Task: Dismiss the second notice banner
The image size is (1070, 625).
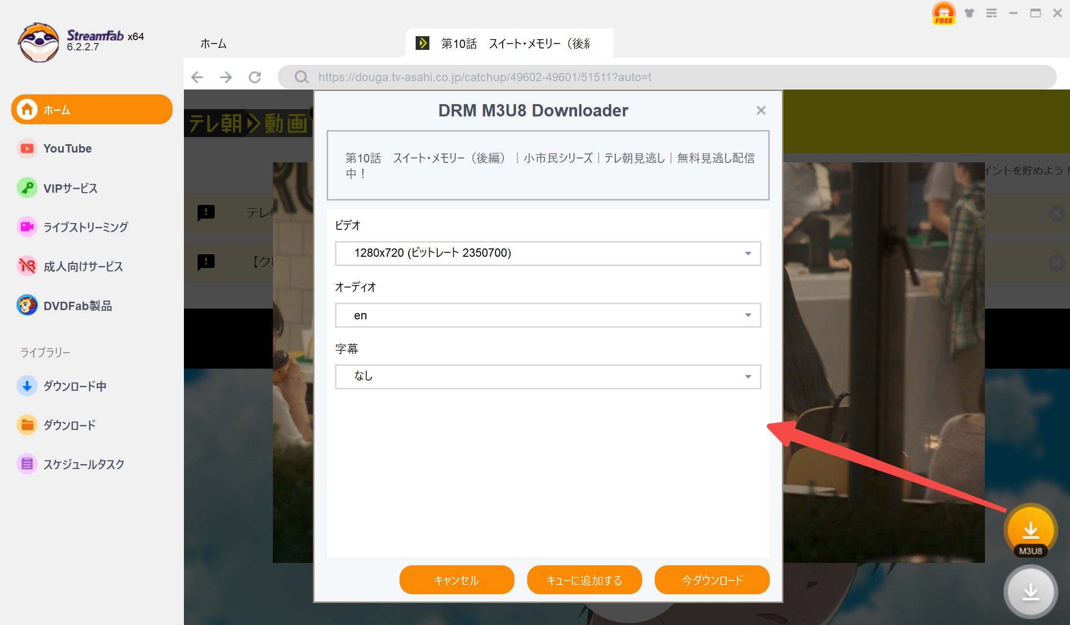Action: 1057,263
